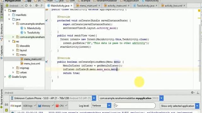Click the collapse all icon in project toolbar

click(x=31, y=6)
